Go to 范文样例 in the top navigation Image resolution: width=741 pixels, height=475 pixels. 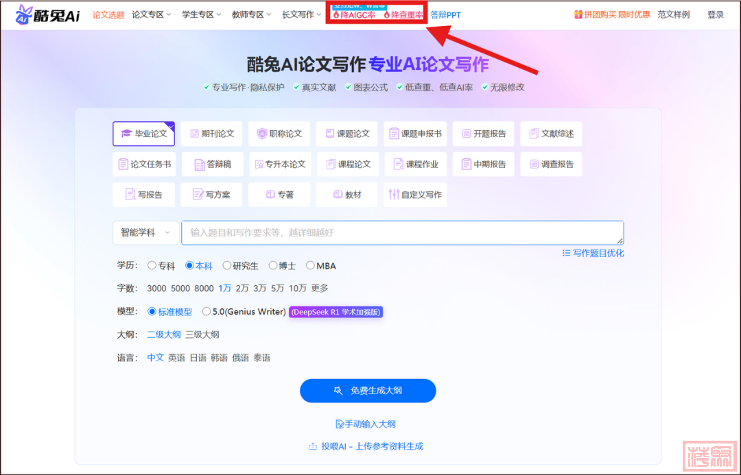point(673,14)
